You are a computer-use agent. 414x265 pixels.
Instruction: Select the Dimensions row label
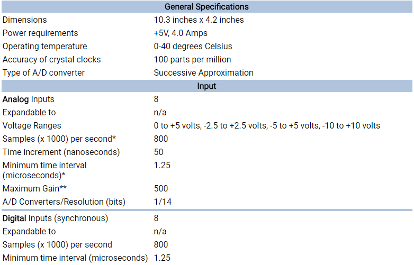pos(24,20)
